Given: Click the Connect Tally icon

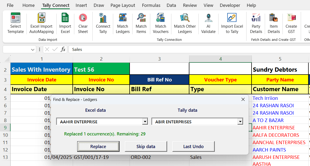Looking at the screenshot, I should point(103,18).
